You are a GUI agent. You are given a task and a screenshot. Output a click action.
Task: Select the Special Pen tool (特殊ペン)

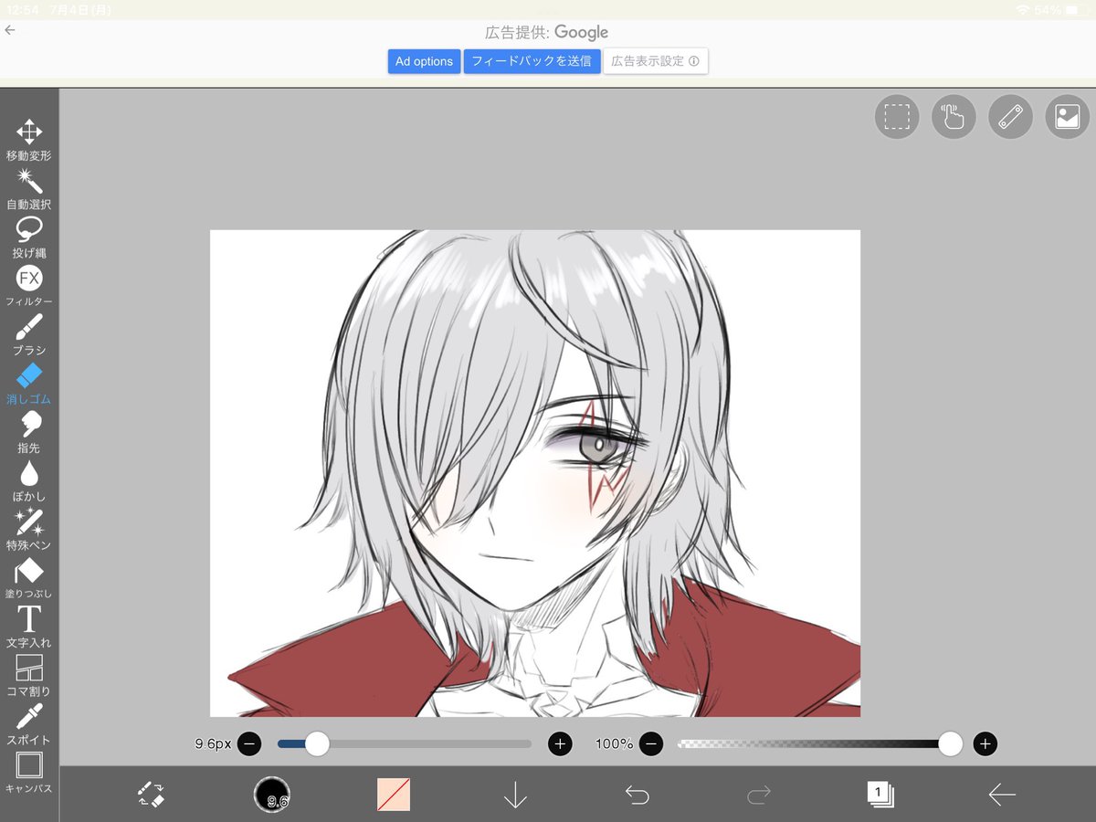[29, 530]
